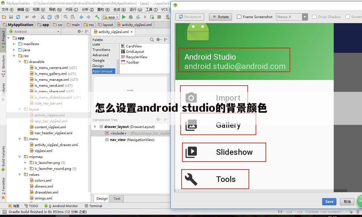Click the Forward navigation arrow

pos(89,17)
